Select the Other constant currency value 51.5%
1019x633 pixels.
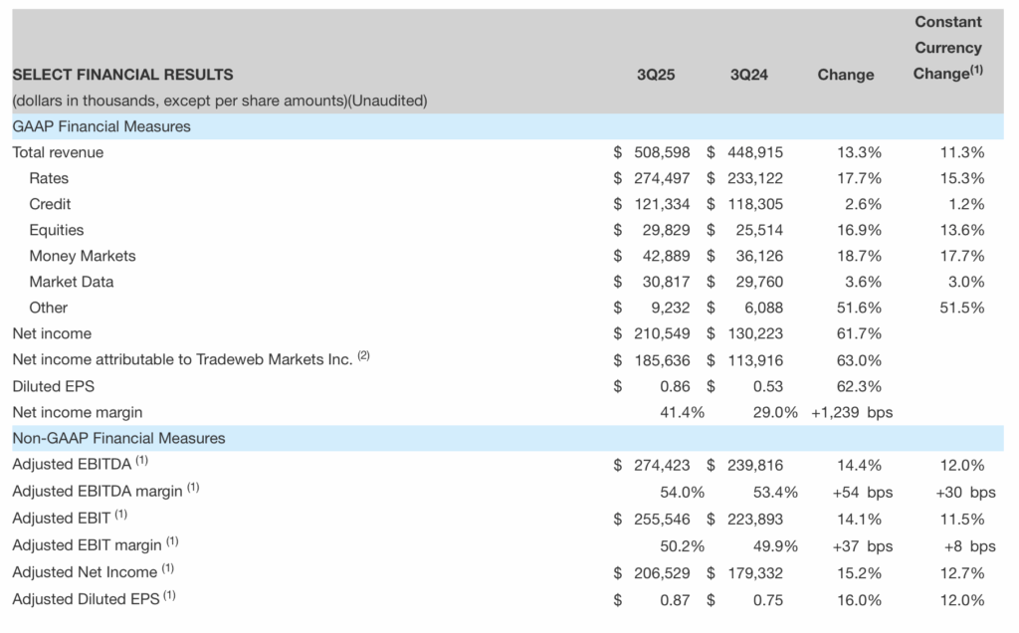click(963, 308)
